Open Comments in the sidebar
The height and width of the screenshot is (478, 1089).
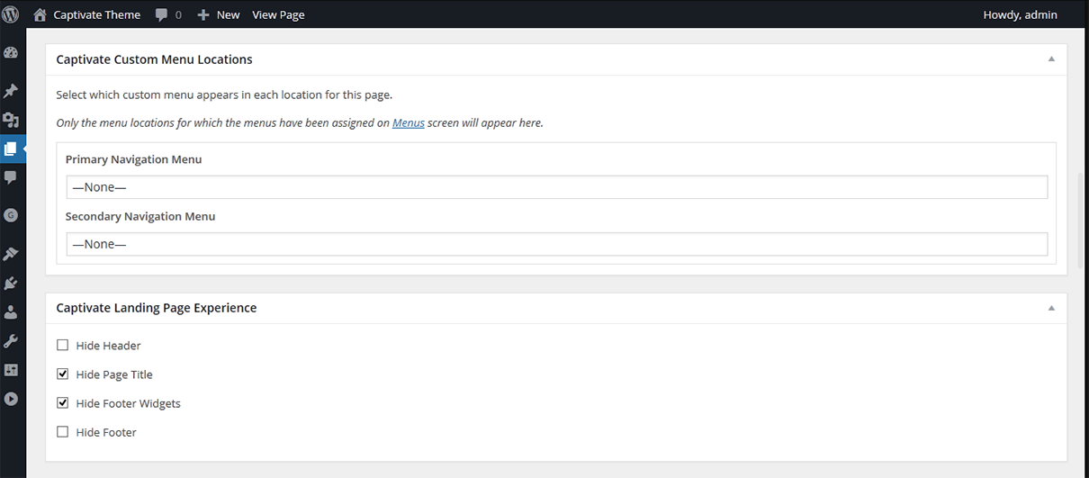click(11, 177)
